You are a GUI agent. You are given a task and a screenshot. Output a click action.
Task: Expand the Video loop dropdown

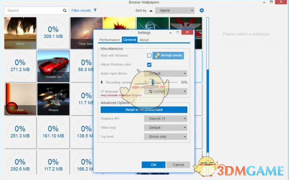pyautogui.click(x=165, y=128)
